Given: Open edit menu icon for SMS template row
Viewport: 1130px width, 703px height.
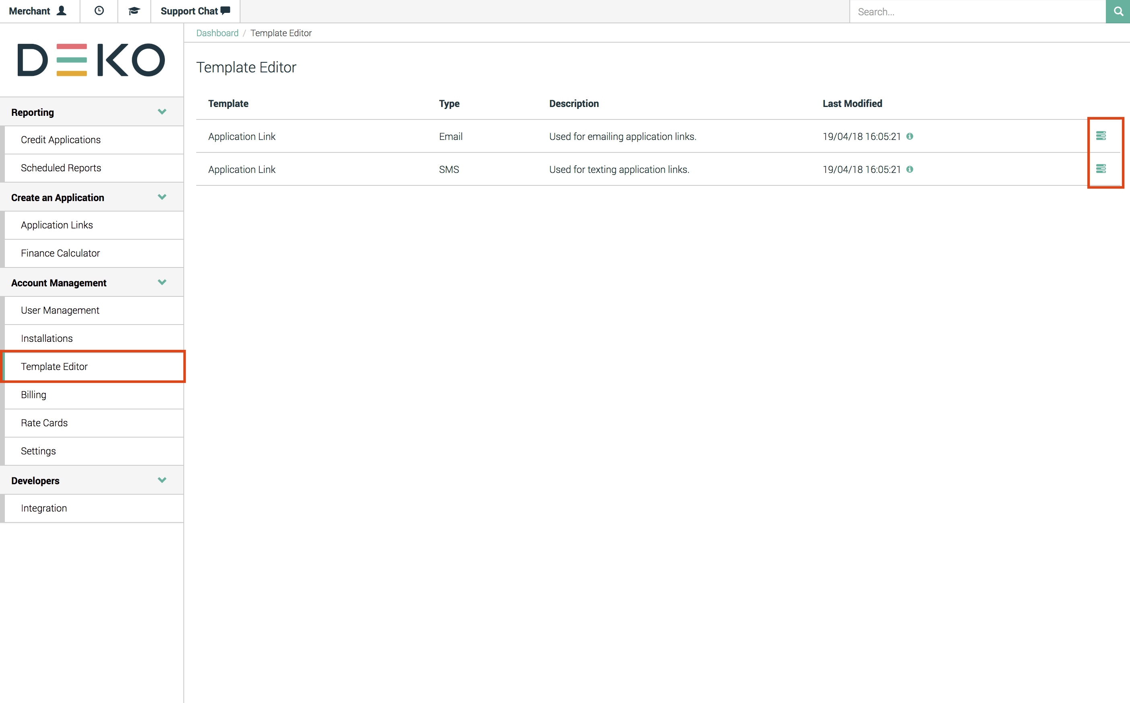Looking at the screenshot, I should click(x=1101, y=169).
